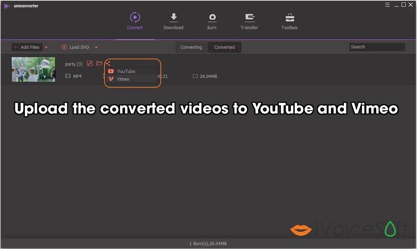Image resolution: width=417 pixels, height=249 pixels.
Task: Choose YouTube from the share menu
Action: (132, 71)
